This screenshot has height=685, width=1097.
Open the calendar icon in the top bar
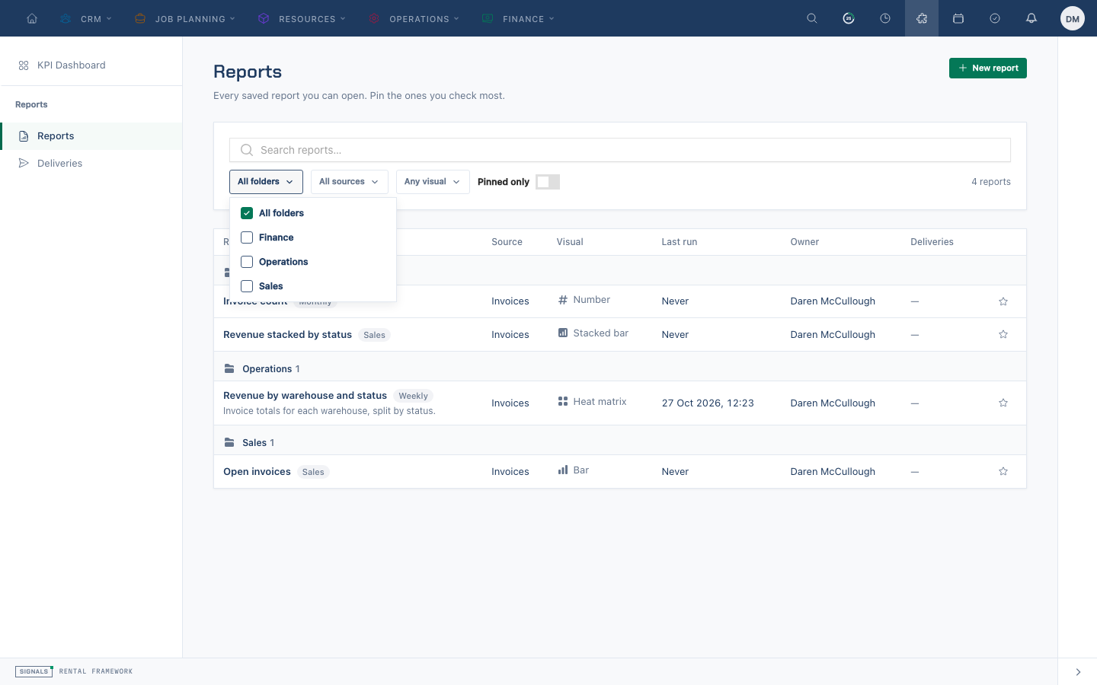958,18
